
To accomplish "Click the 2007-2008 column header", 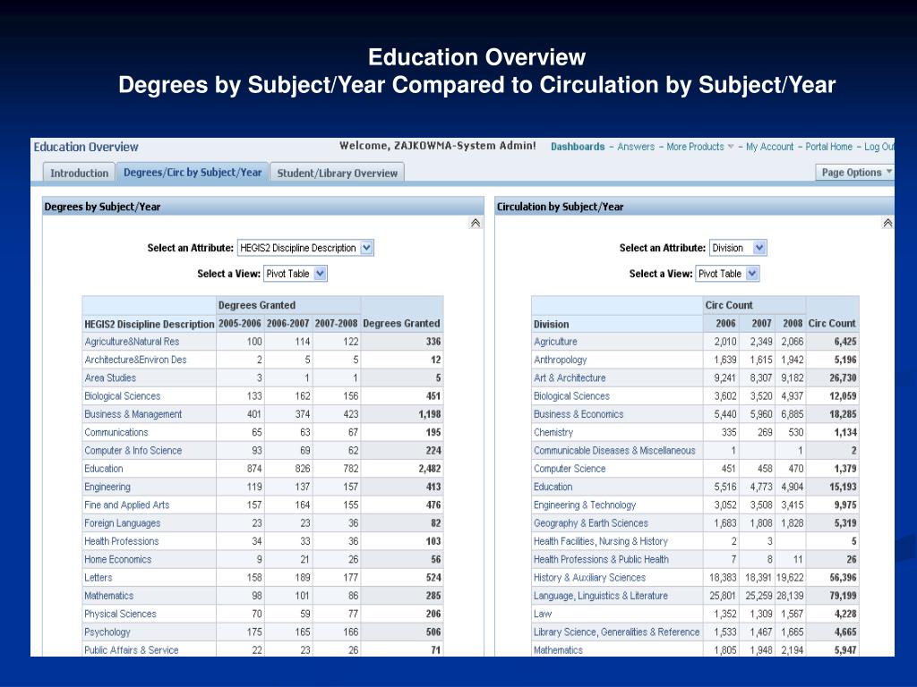I will [336, 323].
